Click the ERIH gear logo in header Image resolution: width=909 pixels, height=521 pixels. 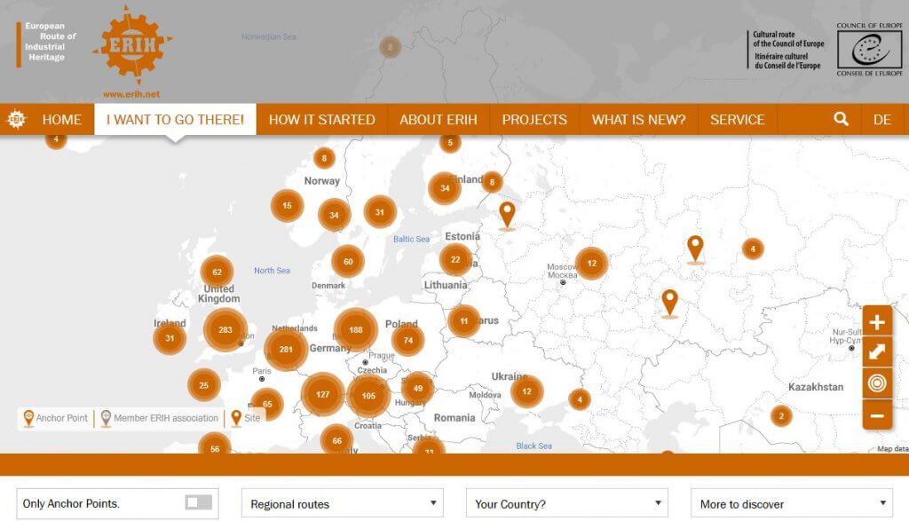coord(133,45)
